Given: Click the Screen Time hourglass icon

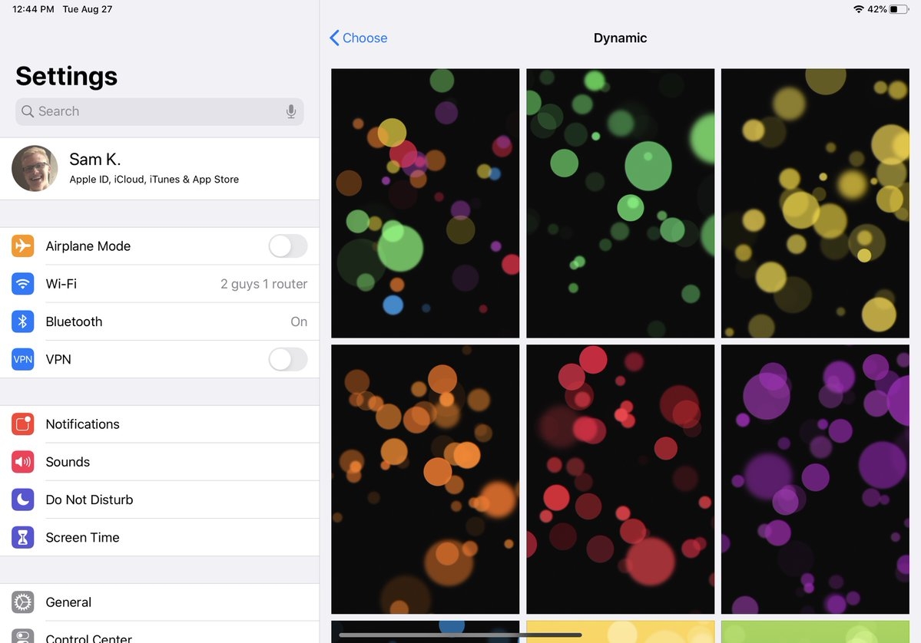Looking at the screenshot, I should pos(22,537).
